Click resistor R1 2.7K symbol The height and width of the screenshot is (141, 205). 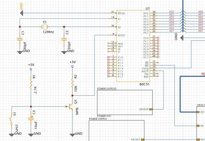pos(31,82)
